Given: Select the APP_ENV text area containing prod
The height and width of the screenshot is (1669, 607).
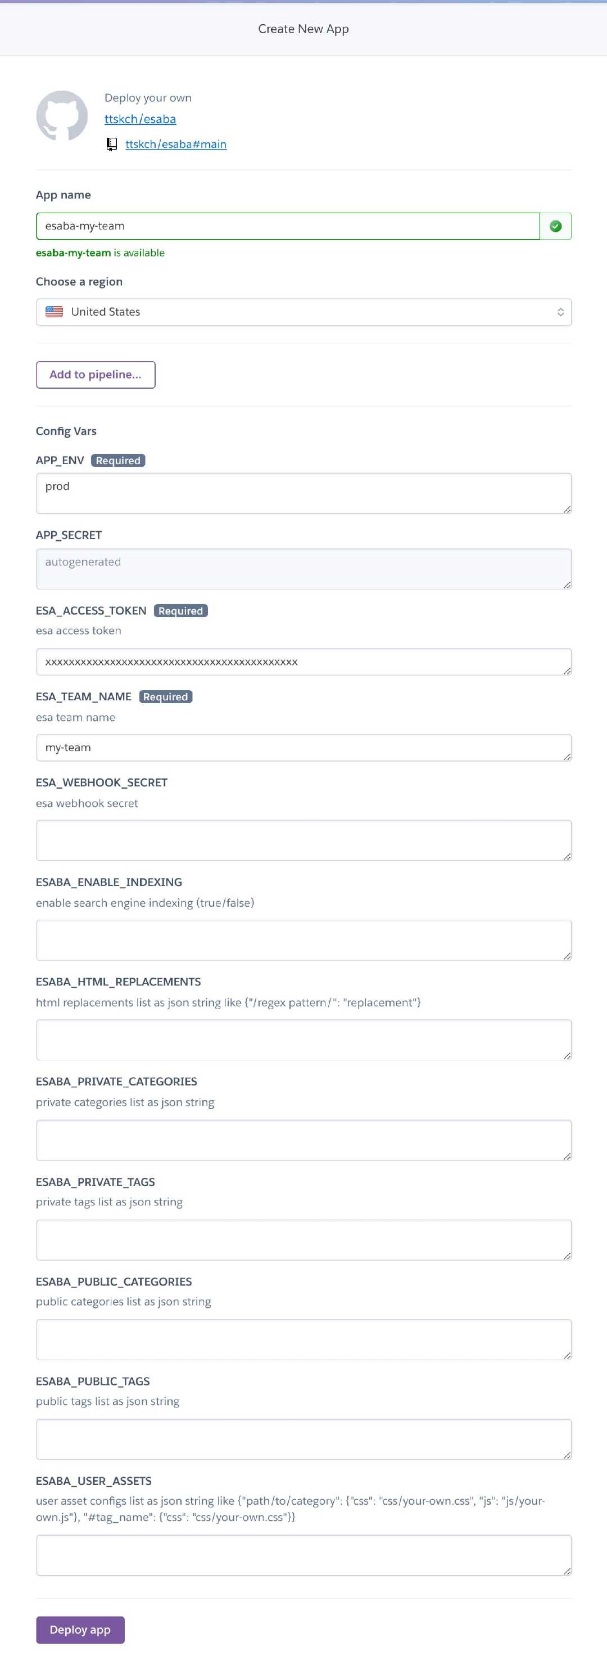Looking at the screenshot, I should (x=303, y=493).
